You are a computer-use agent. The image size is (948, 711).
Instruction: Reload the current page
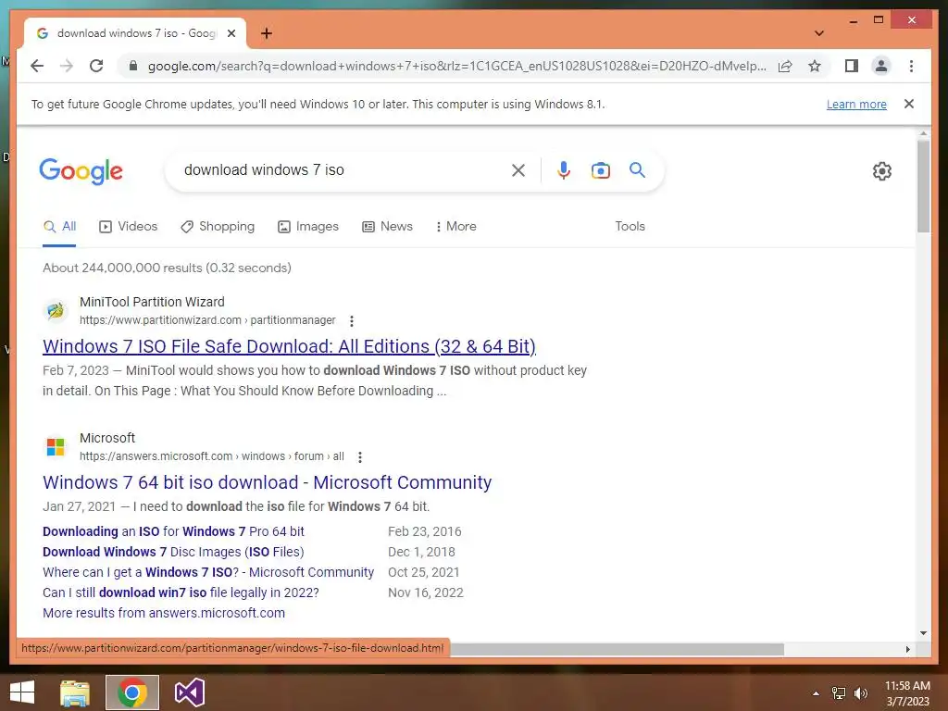(x=96, y=66)
